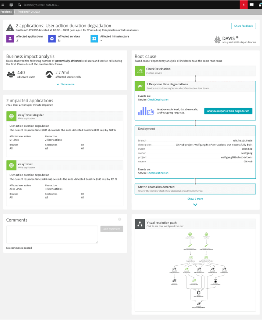Open the CheckDestination root cause header
Viewport: 262px width, 320px height.
195,71
